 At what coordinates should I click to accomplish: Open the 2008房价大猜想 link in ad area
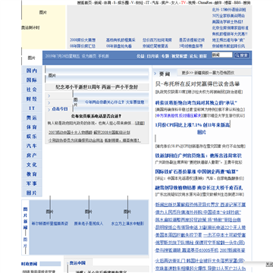(x=83, y=40)
